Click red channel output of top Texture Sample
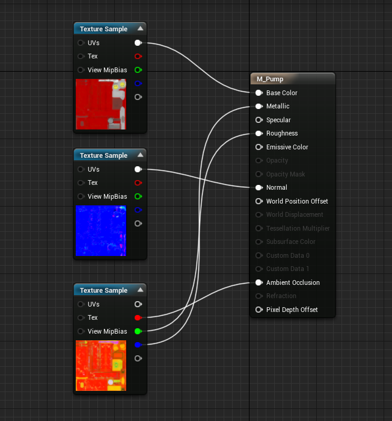392x421 pixels. point(138,57)
